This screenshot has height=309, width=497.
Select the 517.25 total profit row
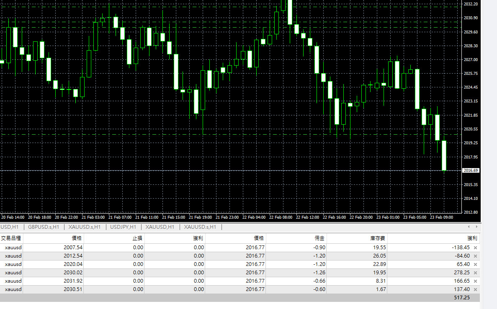pos(461,298)
